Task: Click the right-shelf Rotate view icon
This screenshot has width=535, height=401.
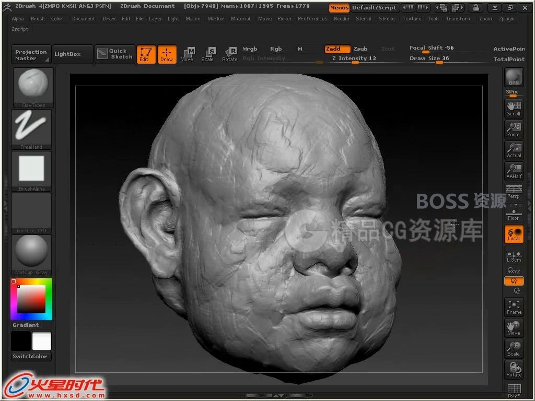Action: (514, 370)
